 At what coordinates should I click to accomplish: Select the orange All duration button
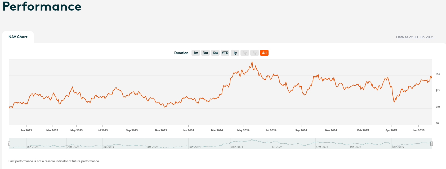pos(264,53)
